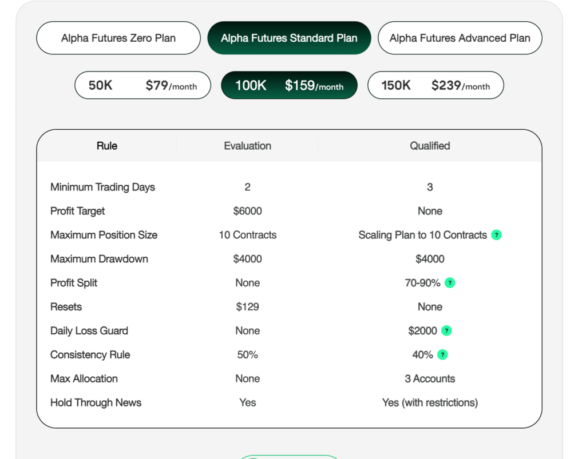Click the 3 Accounts Max Allocation value

430,378
